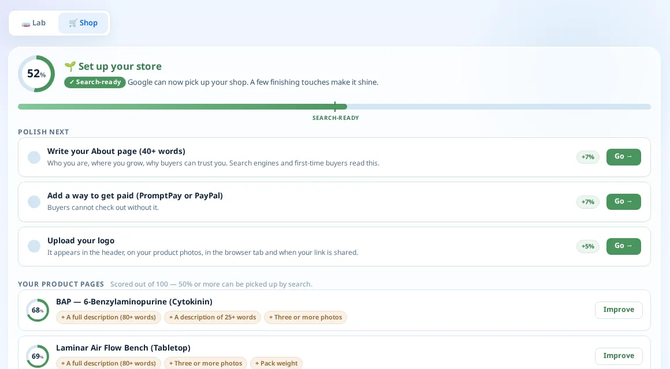Open the Upload your logo title
670x369 pixels.
tap(81, 240)
